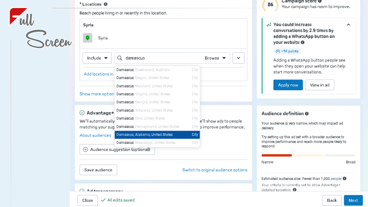Click Switch to original audience options link
Image resolution: width=368 pixels, height=207 pixels.
(x=215, y=170)
